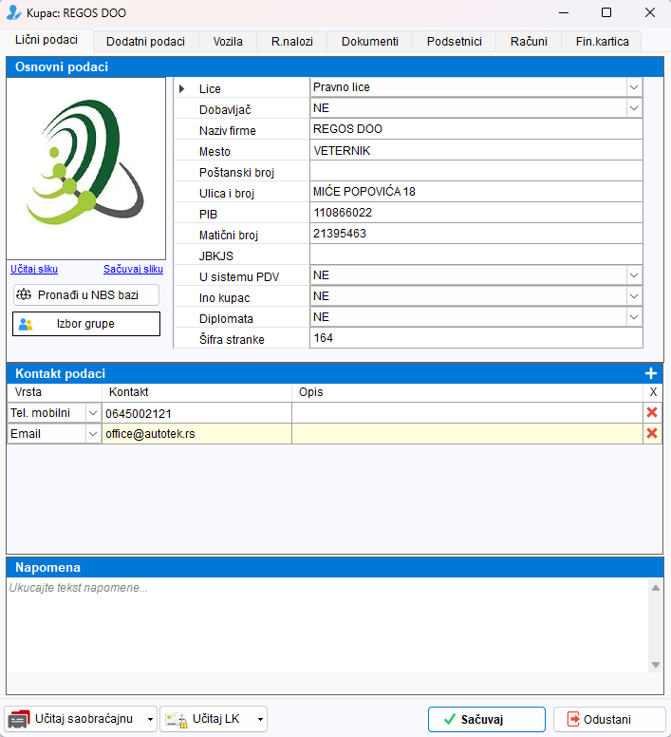Screen dimensions: 671x737
Task: Click the Napomena scrollbar down arrow
Action: (656, 665)
